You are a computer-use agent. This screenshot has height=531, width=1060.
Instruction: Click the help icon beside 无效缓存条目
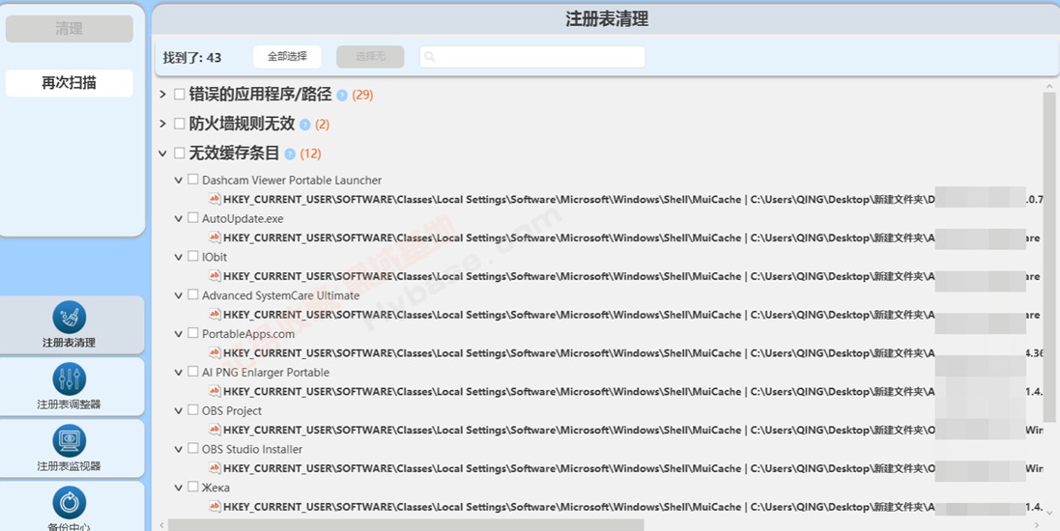[290, 154]
